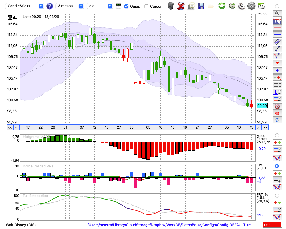The width and height of the screenshot is (286, 229).
Task: Open settings with the gear icon
Action: (x=251, y=6)
